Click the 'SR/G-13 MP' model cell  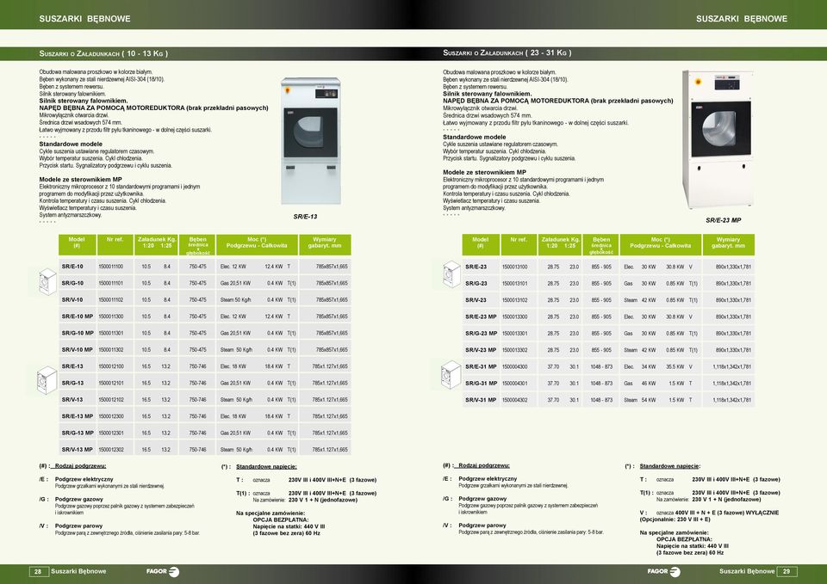point(78,433)
